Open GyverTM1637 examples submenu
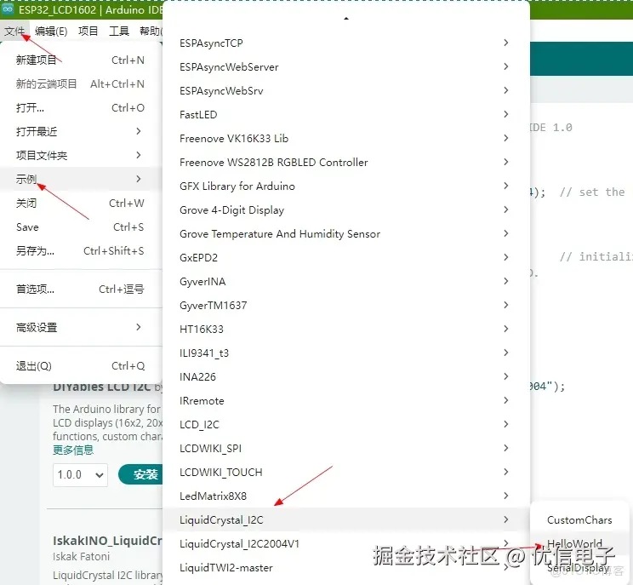Viewport: 633px width, 585px height. coord(346,306)
